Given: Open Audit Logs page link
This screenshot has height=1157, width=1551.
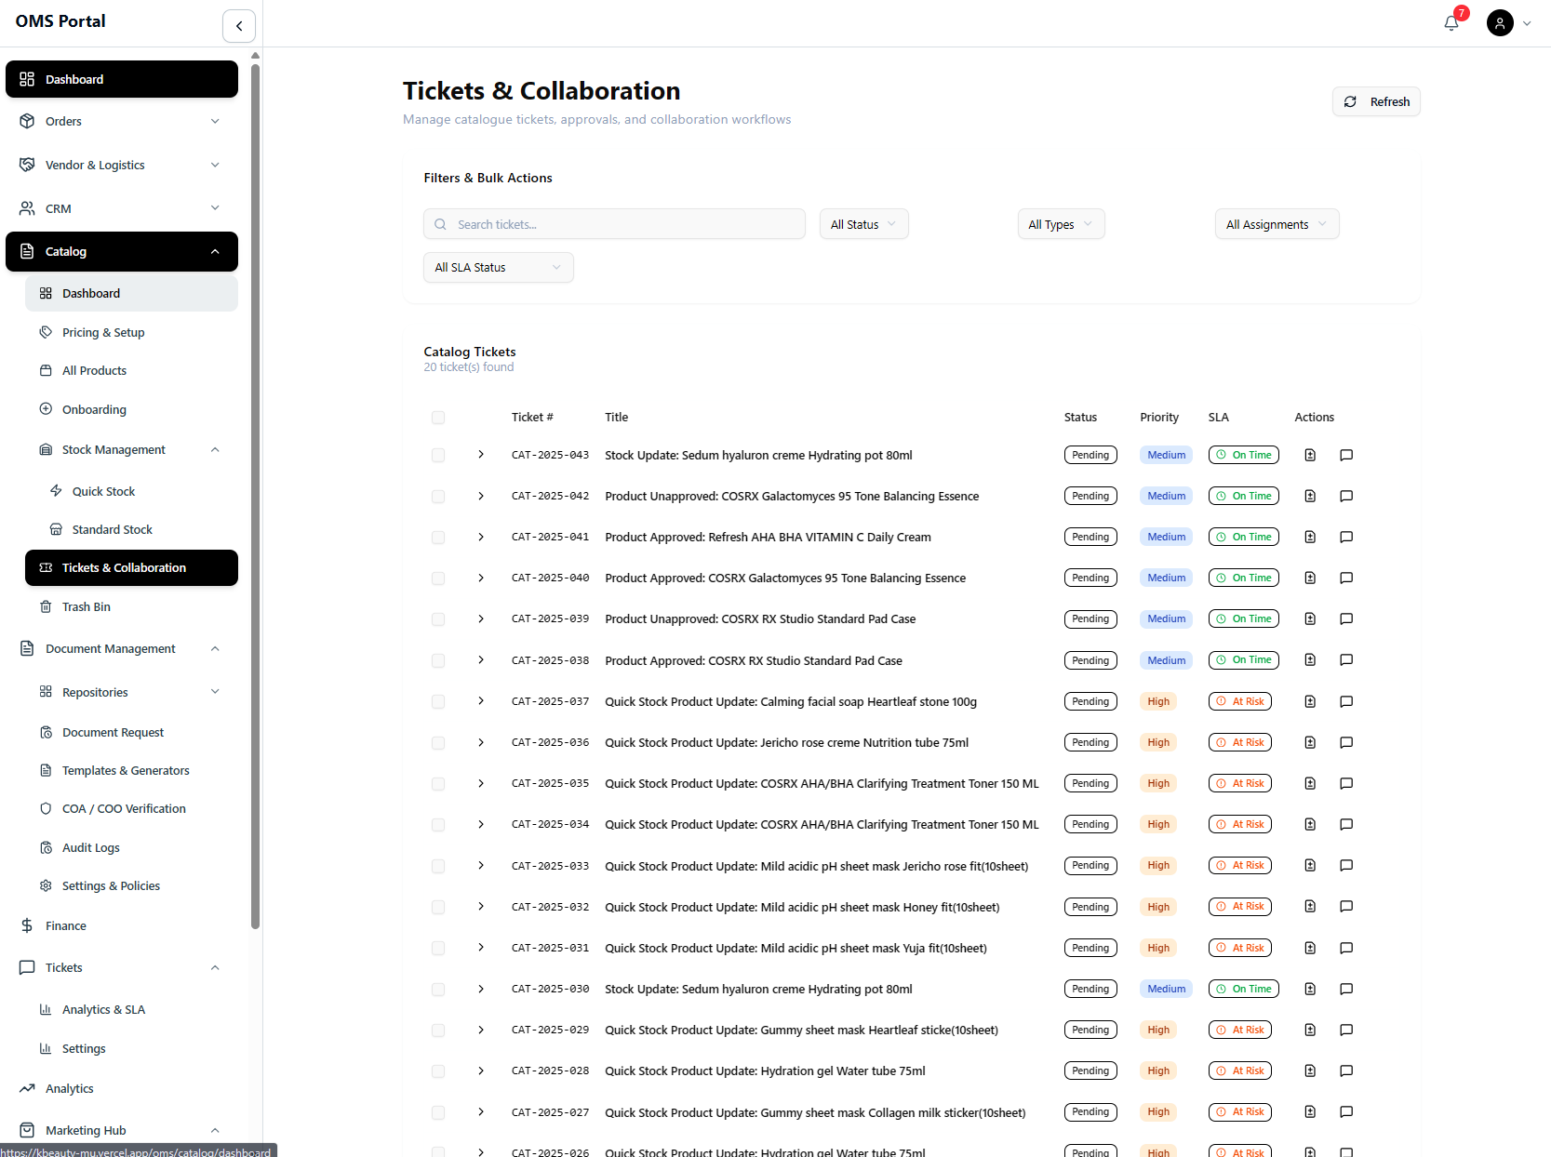Looking at the screenshot, I should [x=131, y=847].
